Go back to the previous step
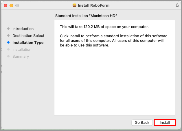182x131 pixels. (x=142, y=122)
